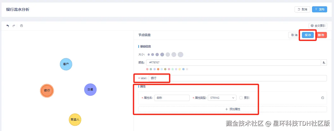Save the node with the 保存 button
Screen dimensions: 334x131
(x=308, y=35)
